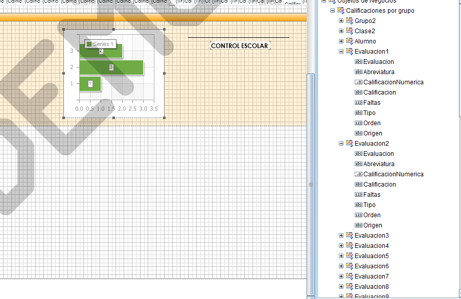Image resolution: width=461 pixels, height=299 pixels.
Task: Expand the Evaluacion3 node
Action: [341, 236]
